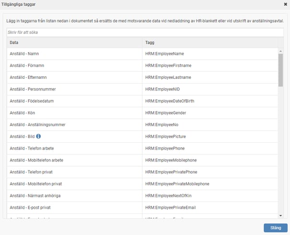Click the info icon next to Anställd - Bild

coord(38,137)
